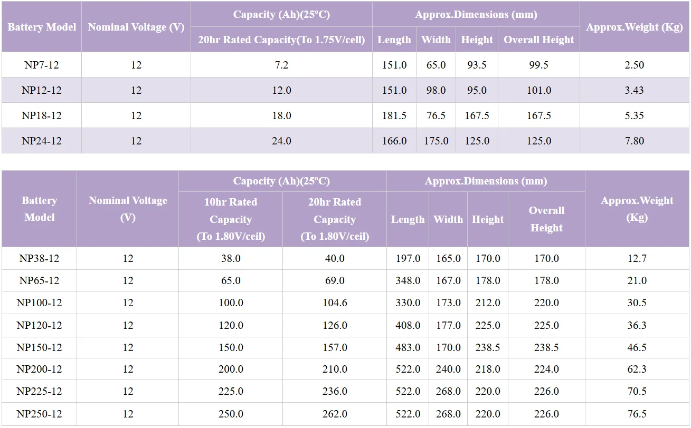This screenshot has height=428, width=691.
Task: Click the NP225-12 battery model cell
Action: [39, 391]
